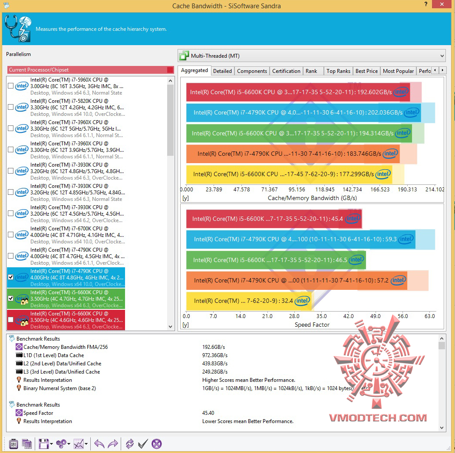The height and width of the screenshot is (453, 455).
Task: Select the i7-4790K 4.7GHz list entry
Action: [x=66, y=256]
